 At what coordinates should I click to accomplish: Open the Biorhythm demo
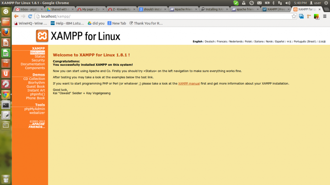click(36, 83)
